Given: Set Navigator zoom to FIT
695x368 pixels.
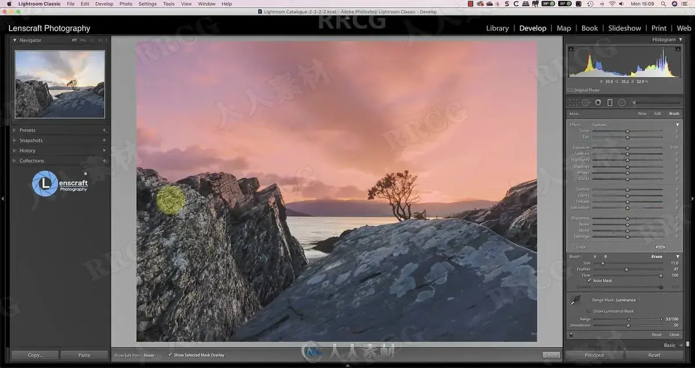Looking at the screenshot, I should tap(74, 41).
